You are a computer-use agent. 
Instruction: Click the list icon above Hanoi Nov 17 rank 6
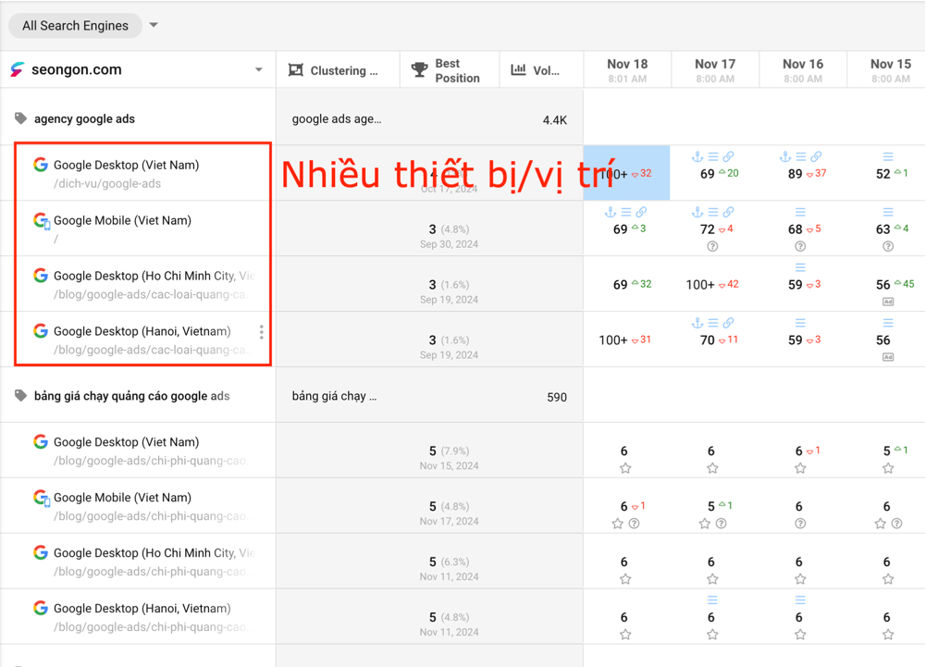click(x=713, y=600)
